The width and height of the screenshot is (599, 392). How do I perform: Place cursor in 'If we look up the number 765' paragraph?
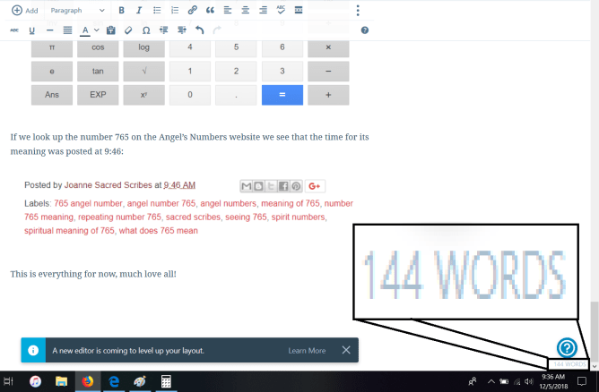[189, 144]
